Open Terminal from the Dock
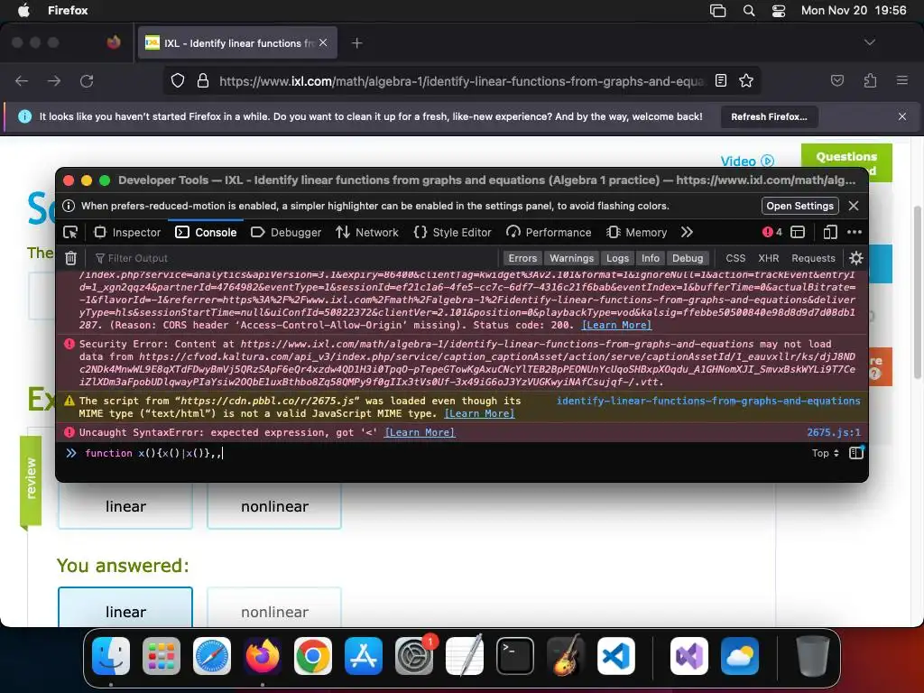The image size is (924, 693). pos(515,656)
